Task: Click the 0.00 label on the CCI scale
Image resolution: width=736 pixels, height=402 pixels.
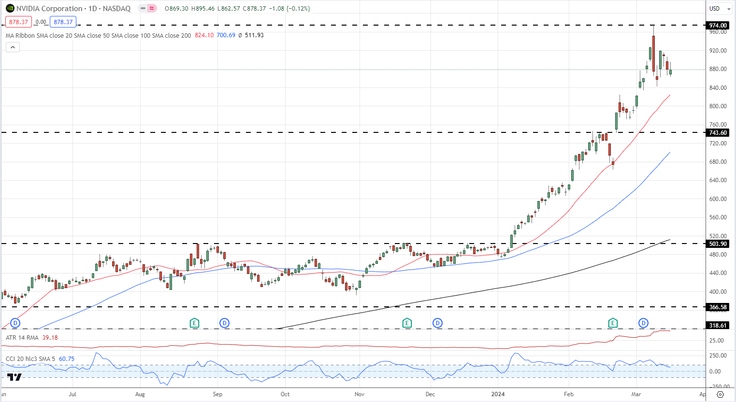Action: coord(715,371)
